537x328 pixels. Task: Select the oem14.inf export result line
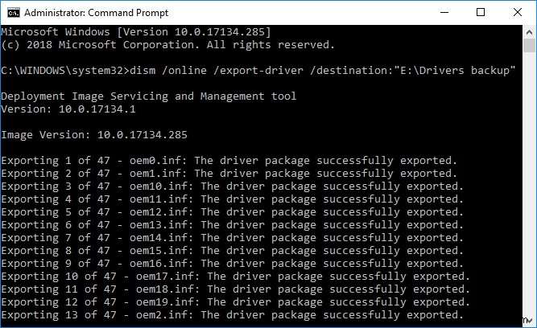coord(233,237)
